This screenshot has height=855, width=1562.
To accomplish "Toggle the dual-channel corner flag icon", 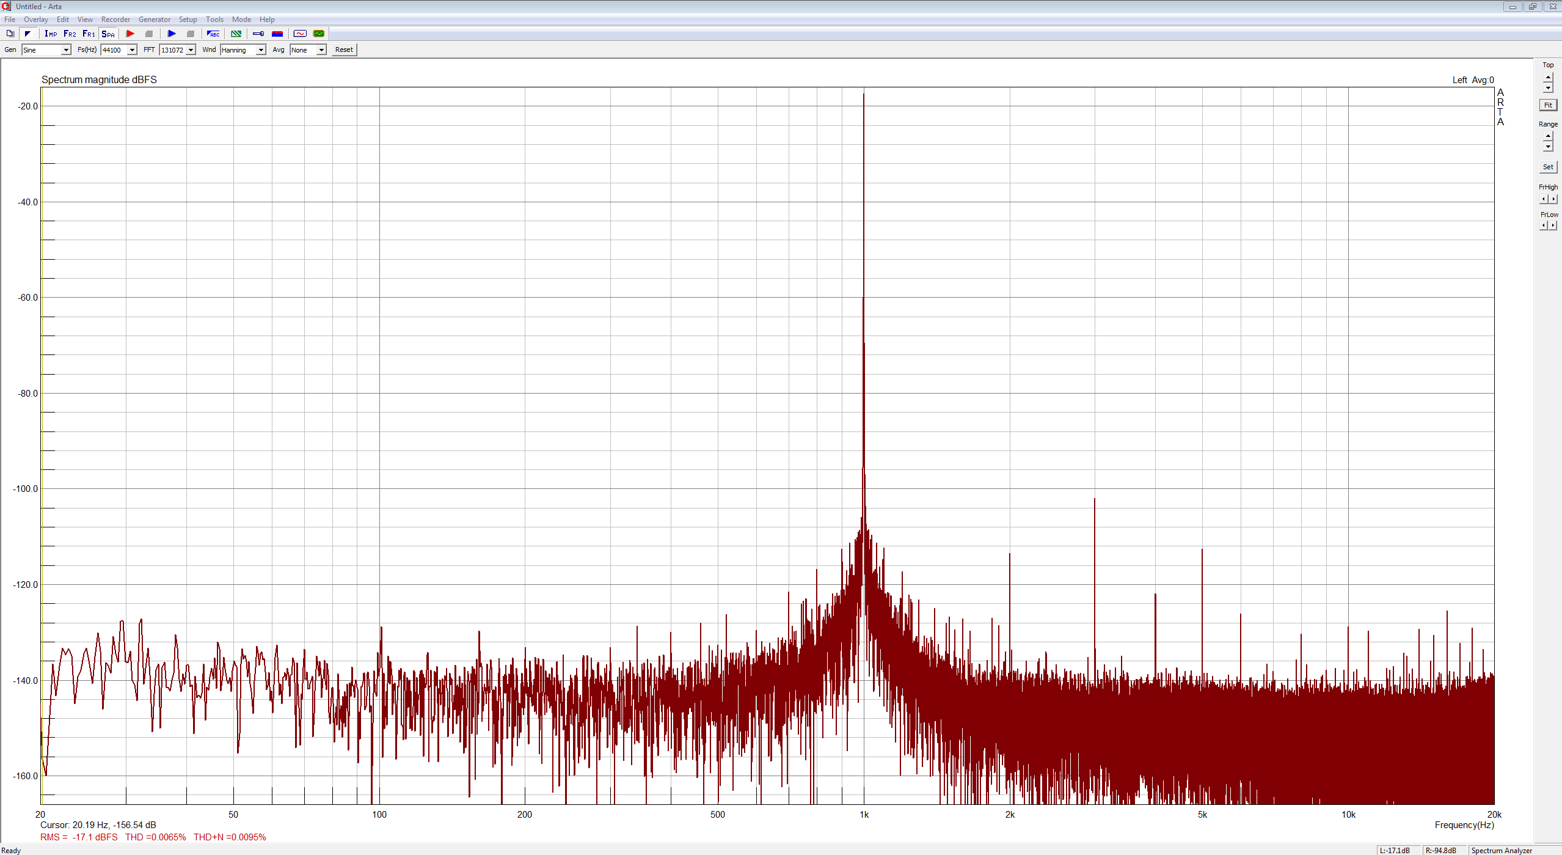I will tap(27, 34).
